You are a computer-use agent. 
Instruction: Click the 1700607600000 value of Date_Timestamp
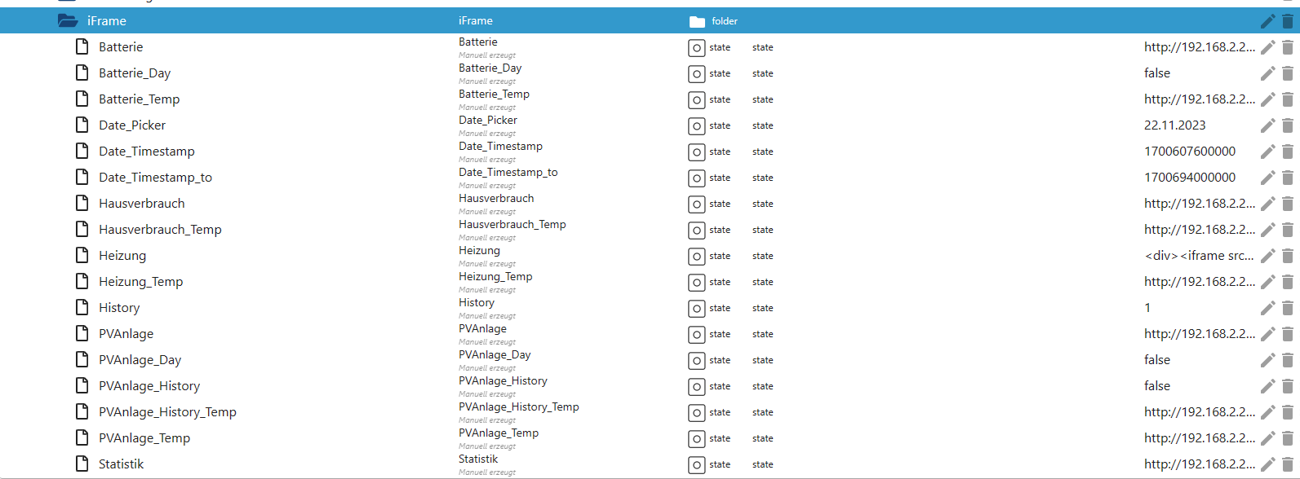click(1189, 152)
